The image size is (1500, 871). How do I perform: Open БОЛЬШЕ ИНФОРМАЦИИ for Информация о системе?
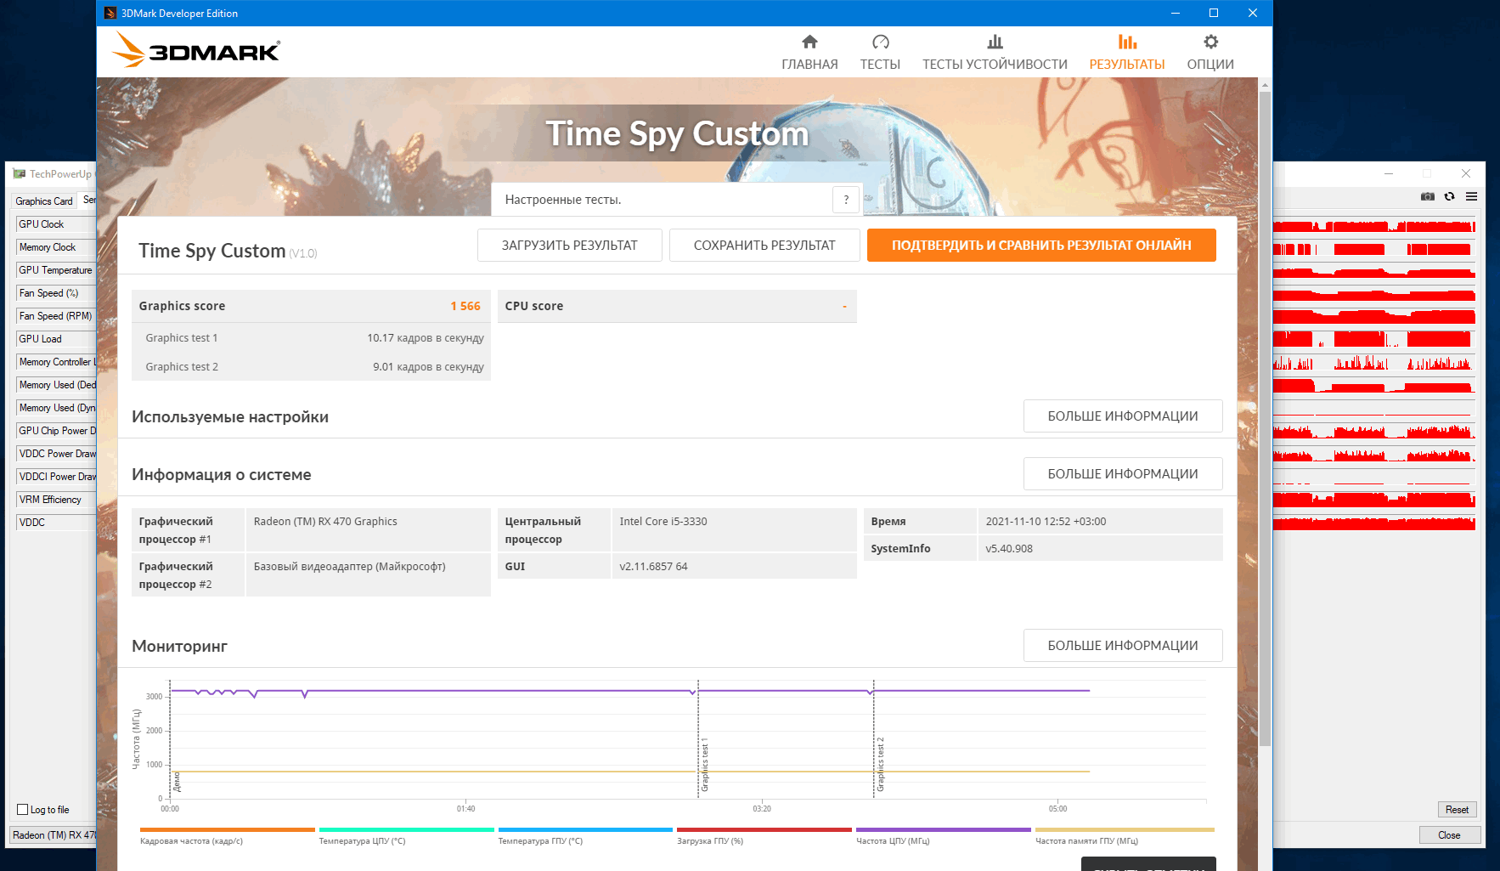1123,474
